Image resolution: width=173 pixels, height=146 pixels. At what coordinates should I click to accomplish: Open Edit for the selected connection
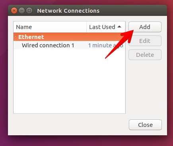coord(145,41)
